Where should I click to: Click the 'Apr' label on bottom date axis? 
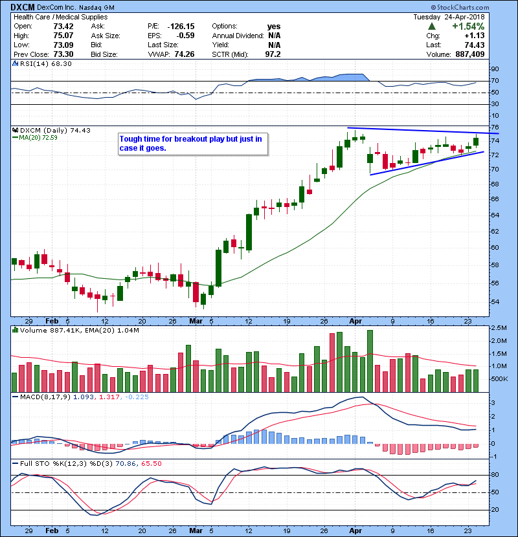[x=355, y=531]
